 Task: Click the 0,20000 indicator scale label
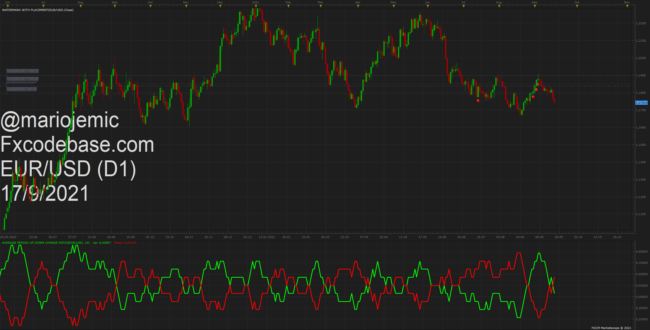(x=642, y=319)
